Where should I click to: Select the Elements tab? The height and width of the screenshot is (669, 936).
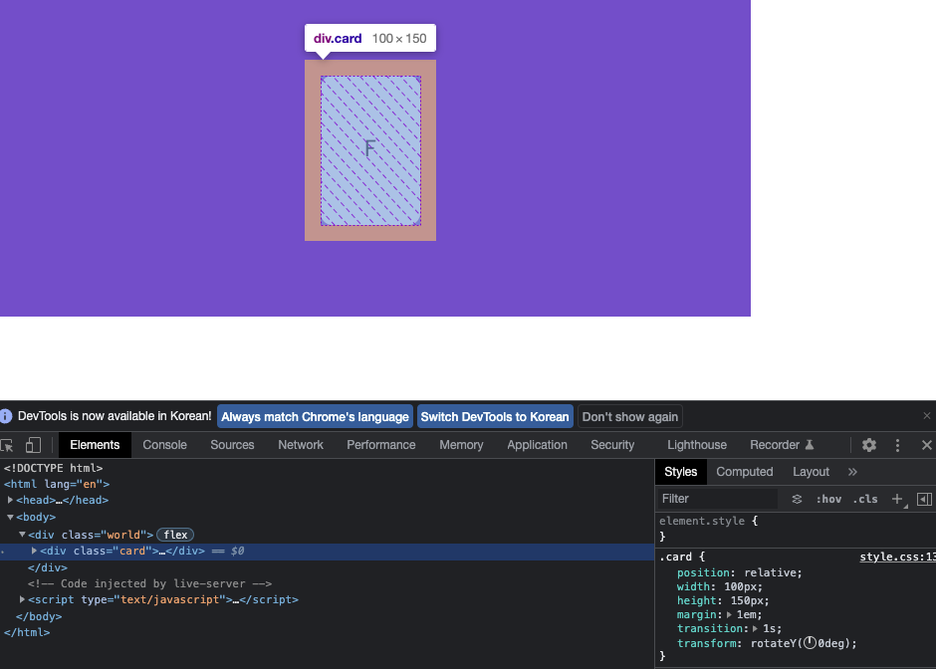tap(95, 445)
